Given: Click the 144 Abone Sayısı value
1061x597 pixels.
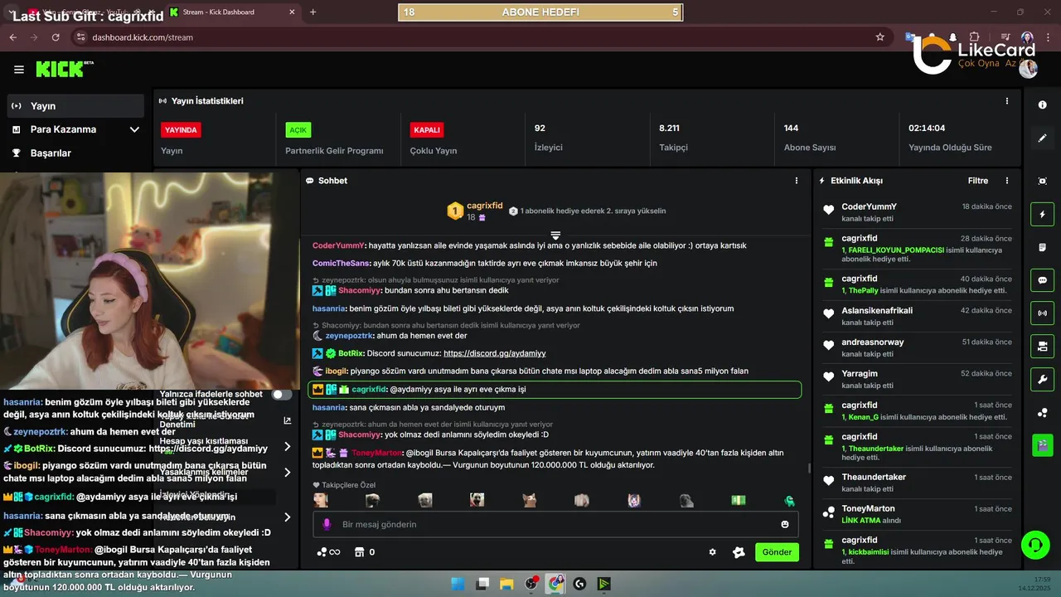Looking at the screenshot, I should [x=791, y=128].
